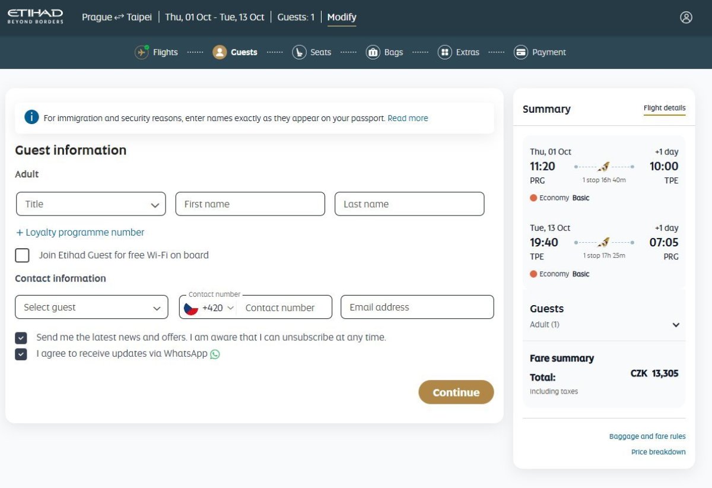712x488 pixels.
Task: Click the Czech flag country icon
Action: [x=191, y=308]
